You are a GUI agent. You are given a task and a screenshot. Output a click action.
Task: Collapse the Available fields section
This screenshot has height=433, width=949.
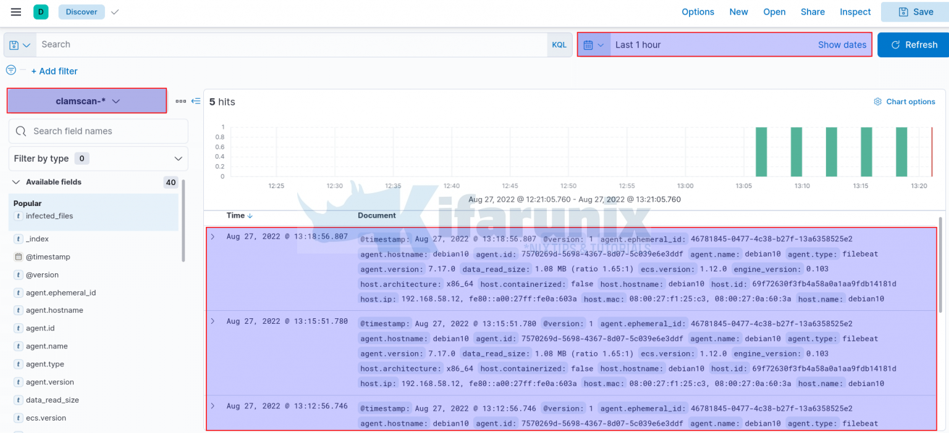tap(15, 182)
